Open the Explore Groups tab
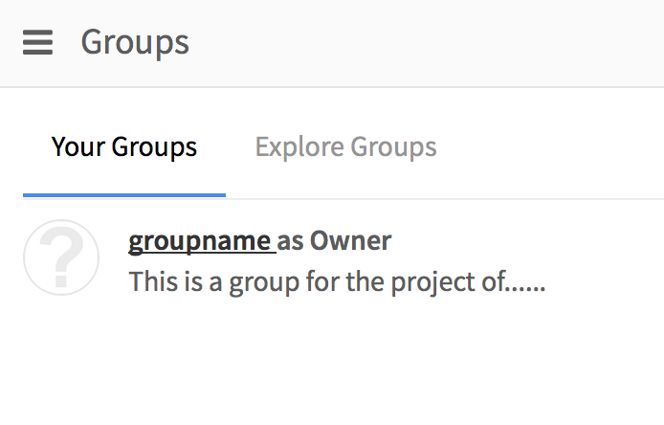 point(345,147)
